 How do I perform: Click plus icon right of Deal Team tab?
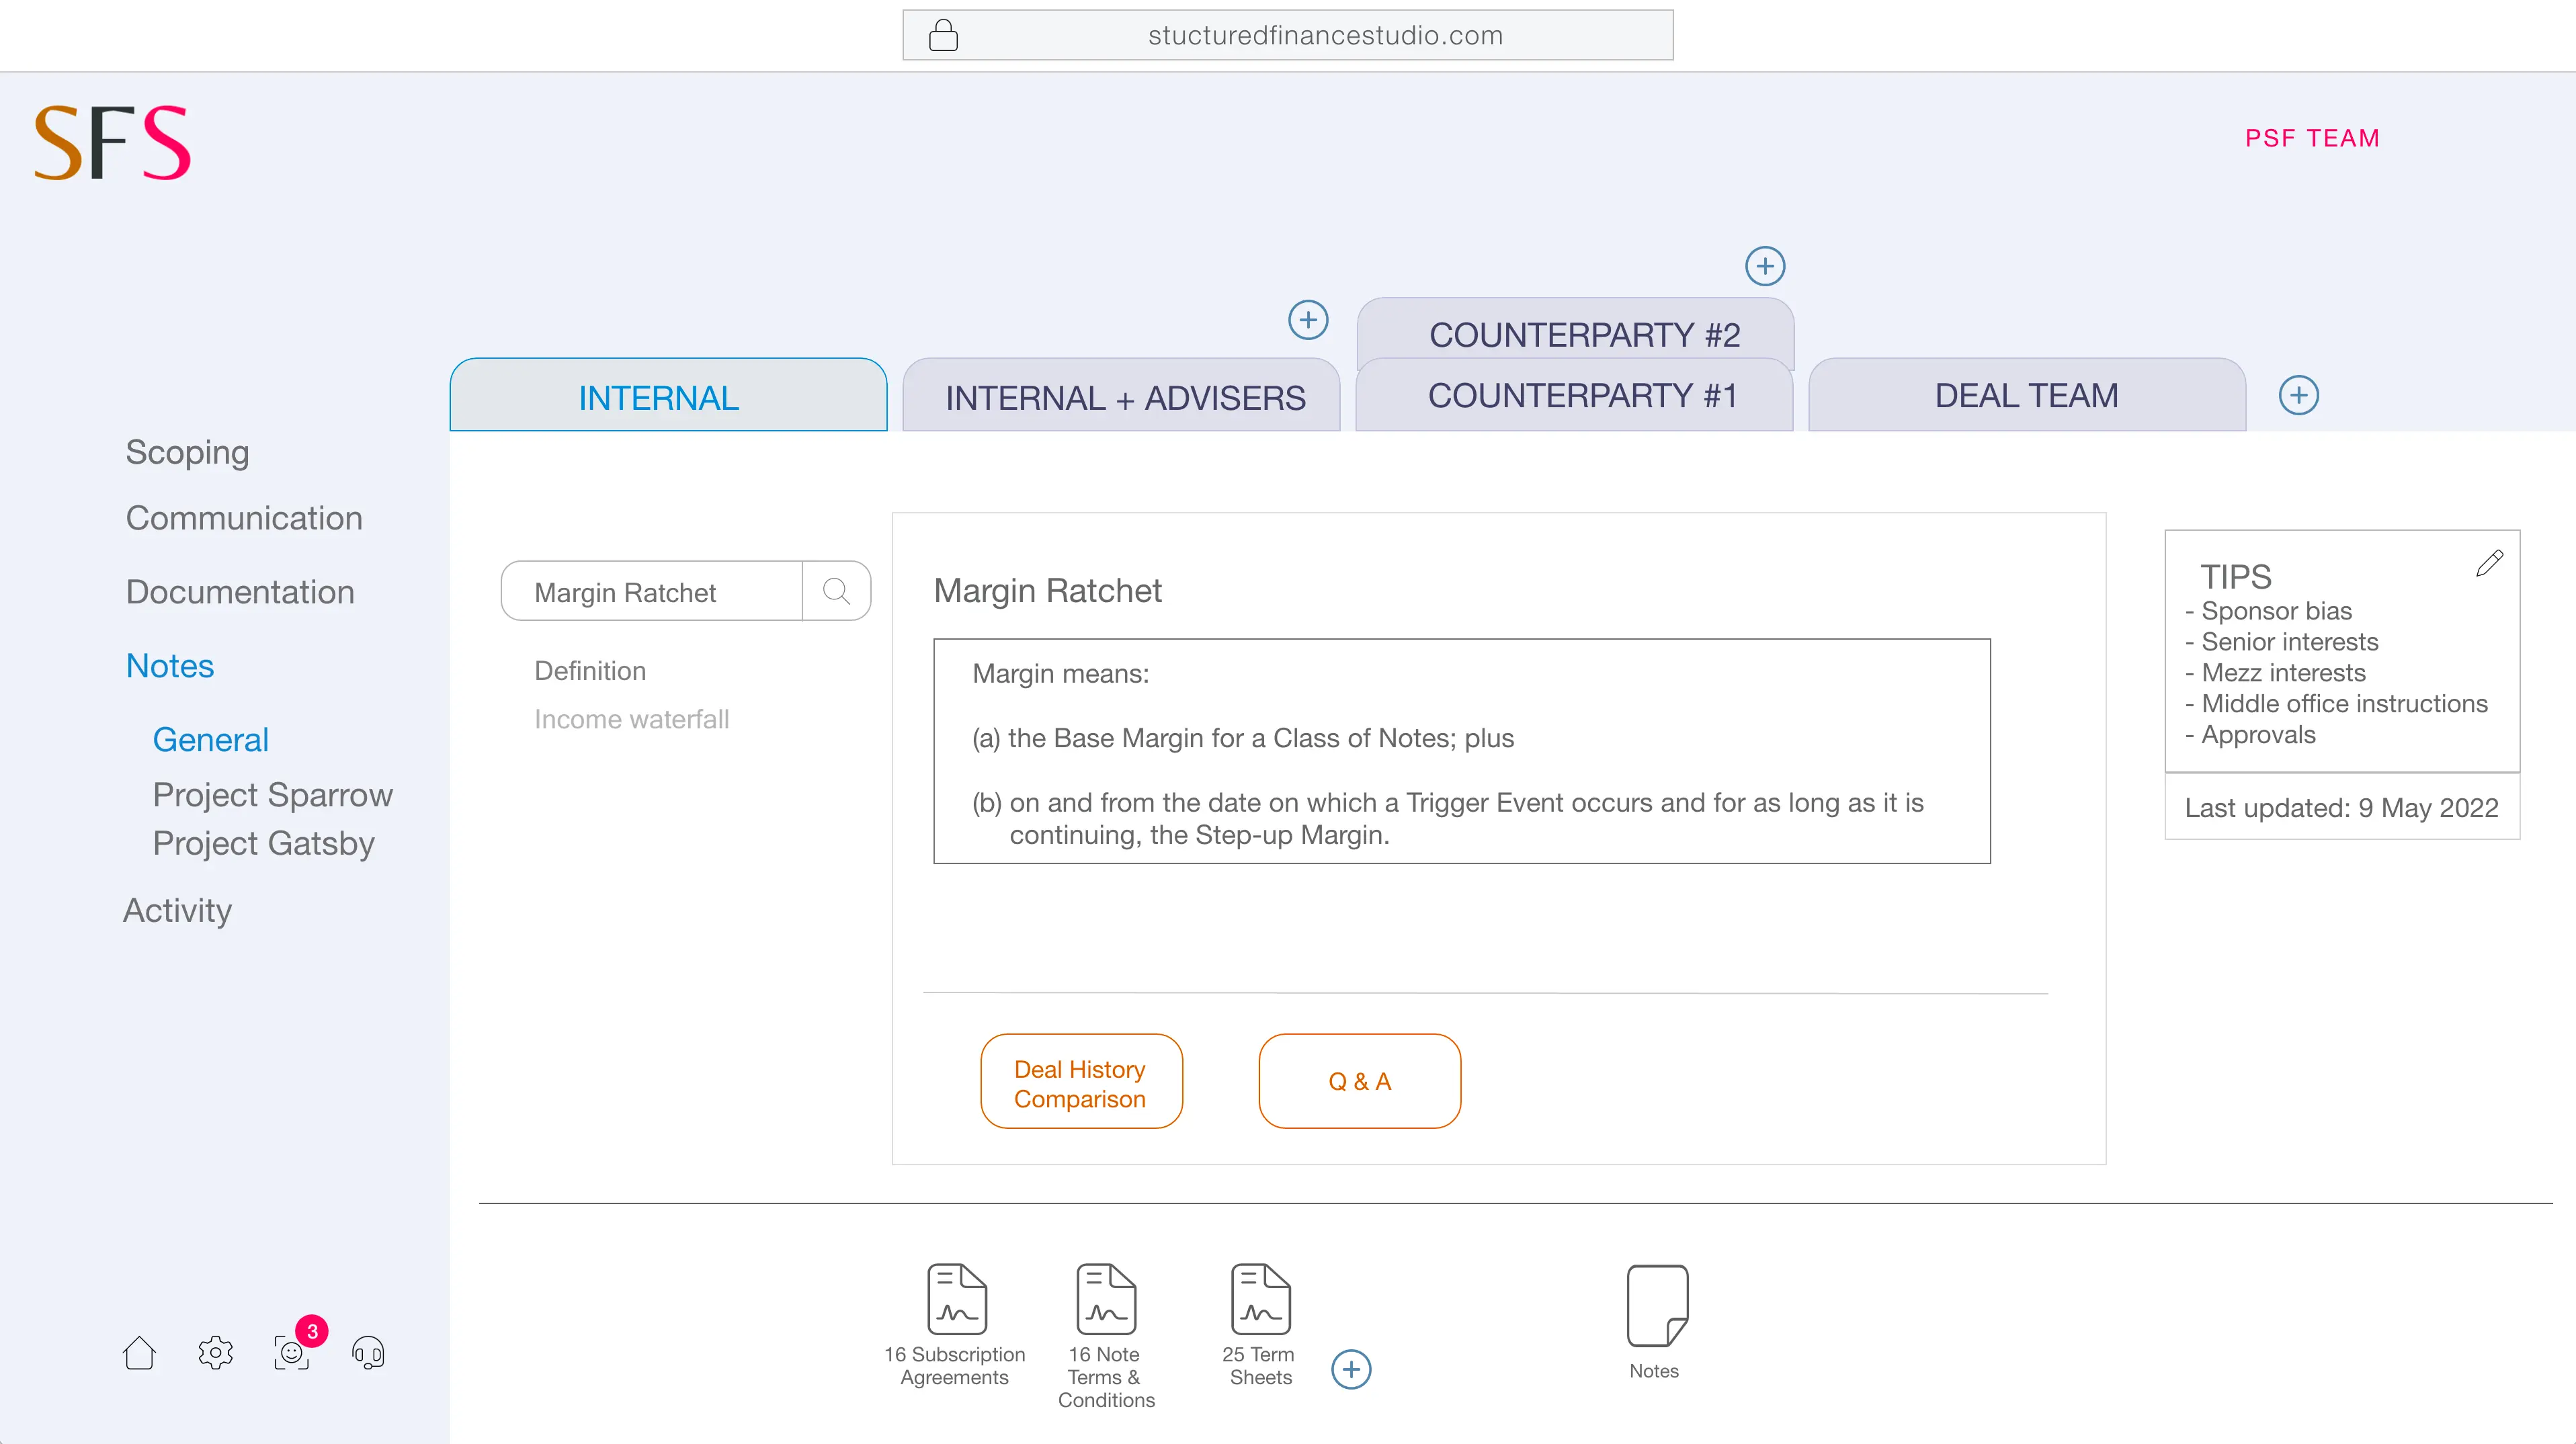(x=2299, y=395)
